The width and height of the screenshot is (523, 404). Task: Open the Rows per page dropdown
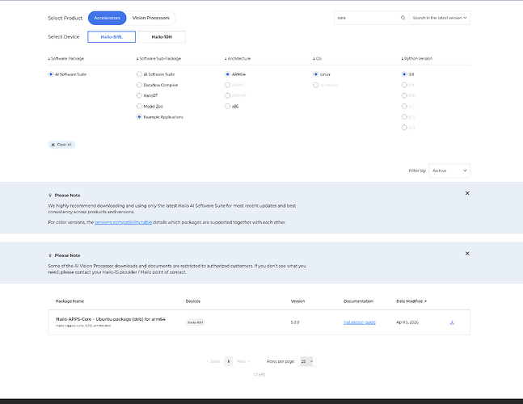point(307,361)
